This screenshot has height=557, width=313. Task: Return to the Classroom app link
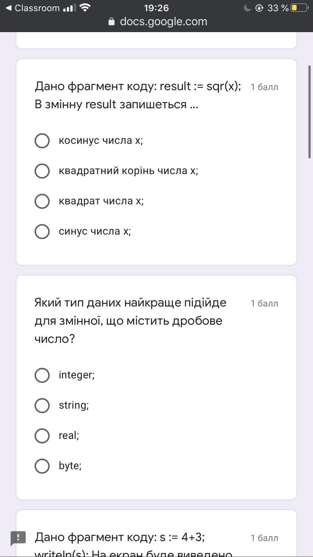(37, 8)
